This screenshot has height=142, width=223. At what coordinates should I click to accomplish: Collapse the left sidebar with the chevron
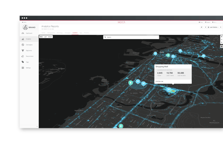[x=37, y=126]
